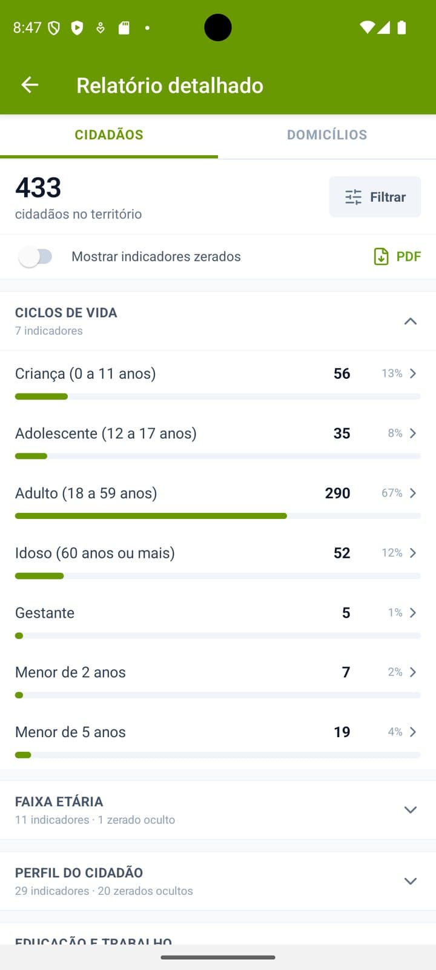Open Criança row chevron arrow
Image resolution: width=436 pixels, height=970 pixels.
click(x=413, y=373)
